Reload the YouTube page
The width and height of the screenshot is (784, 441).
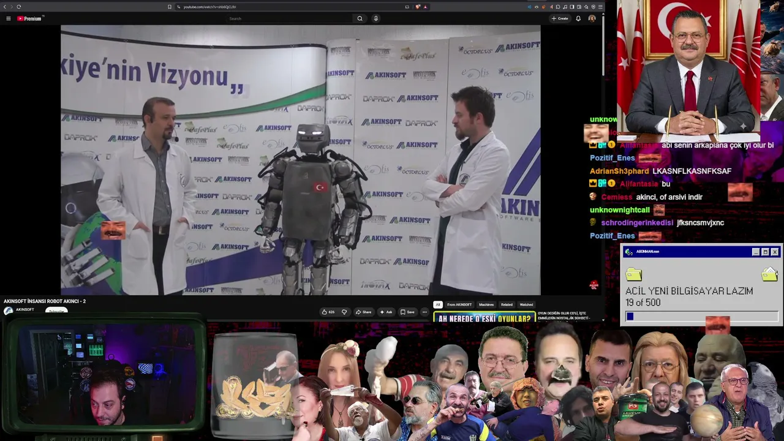click(x=19, y=7)
